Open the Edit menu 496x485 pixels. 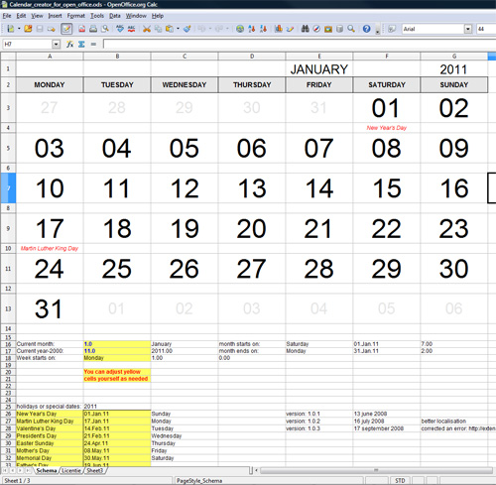pos(21,16)
